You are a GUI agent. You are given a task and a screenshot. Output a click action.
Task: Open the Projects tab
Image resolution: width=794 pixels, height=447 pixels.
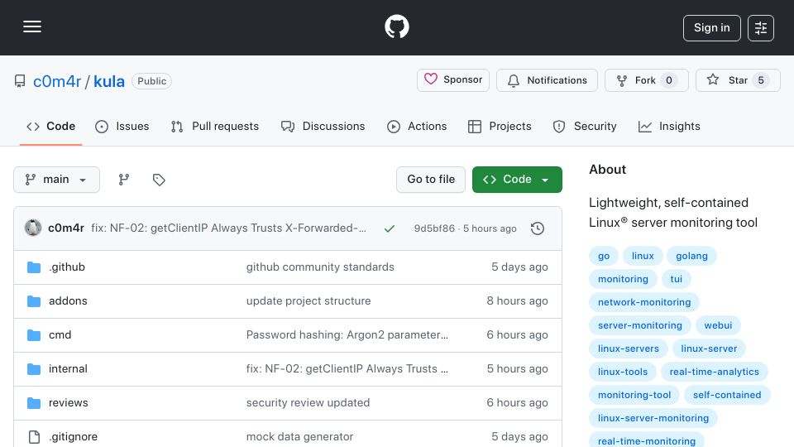pyautogui.click(x=500, y=126)
